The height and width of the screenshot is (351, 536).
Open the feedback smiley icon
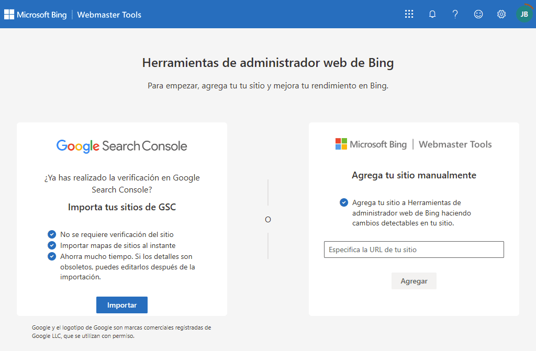[x=478, y=14]
